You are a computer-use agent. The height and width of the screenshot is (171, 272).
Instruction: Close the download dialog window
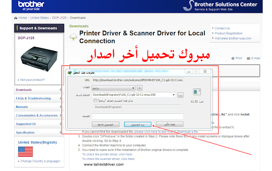pos(205,71)
